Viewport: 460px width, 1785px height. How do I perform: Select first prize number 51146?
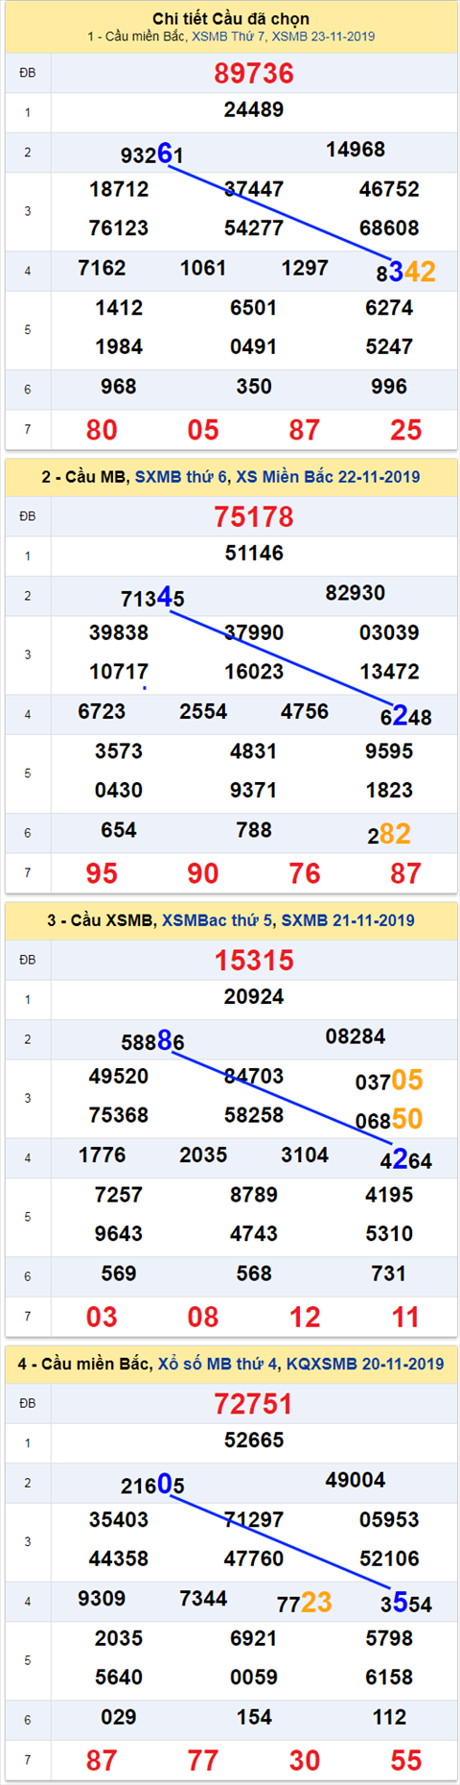254,554
